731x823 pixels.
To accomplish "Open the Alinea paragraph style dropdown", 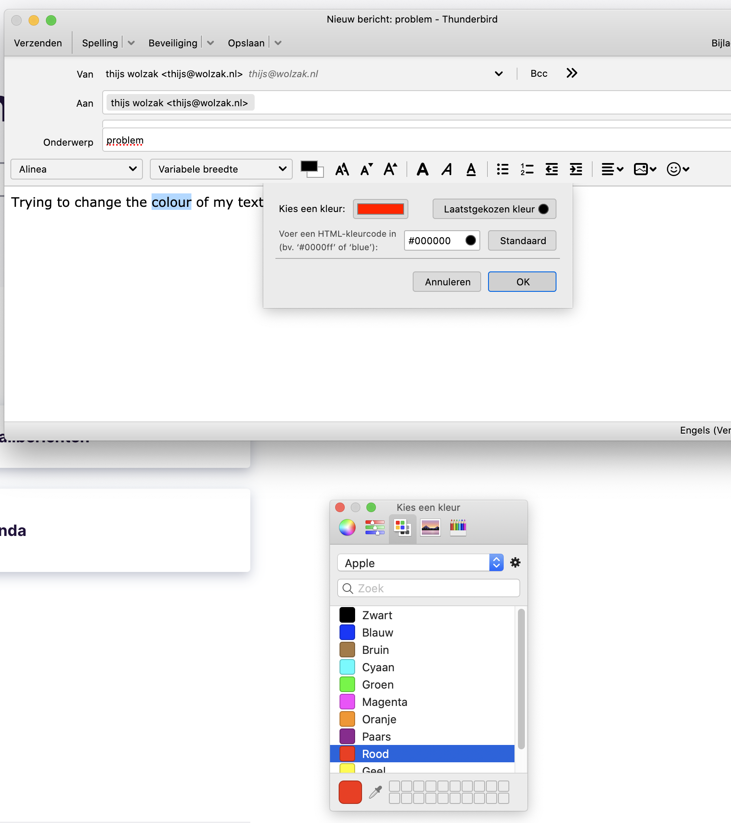I will 77,169.
